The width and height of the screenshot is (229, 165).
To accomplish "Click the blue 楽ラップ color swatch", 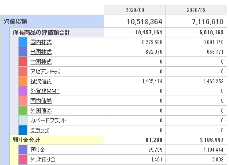I will 23,130.
